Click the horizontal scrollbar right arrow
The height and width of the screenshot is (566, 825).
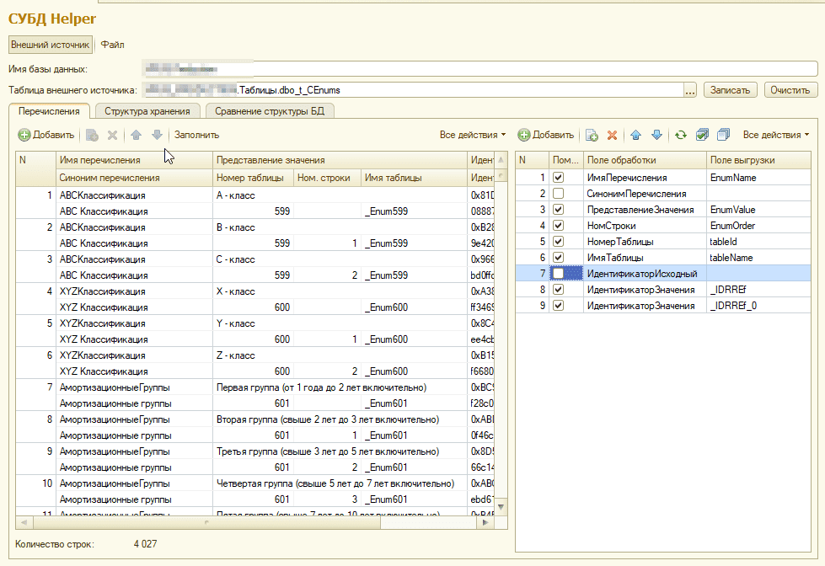485,523
